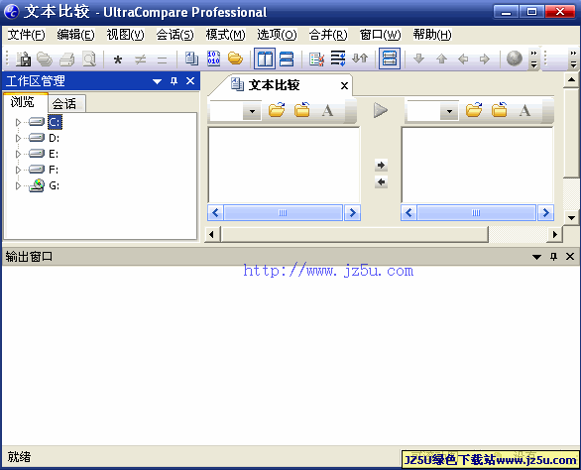
Task: Open 工作区管理 panel dropdown arrow
Action: [157, 81]
